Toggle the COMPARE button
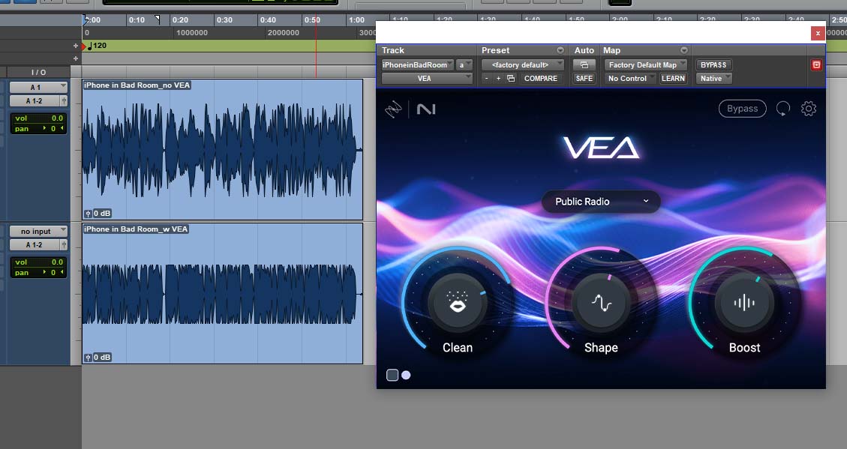This screenshot has height=449, width=847. click(x=540, y=78)
